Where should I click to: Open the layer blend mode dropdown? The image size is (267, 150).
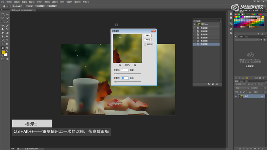tap(241, 88)
